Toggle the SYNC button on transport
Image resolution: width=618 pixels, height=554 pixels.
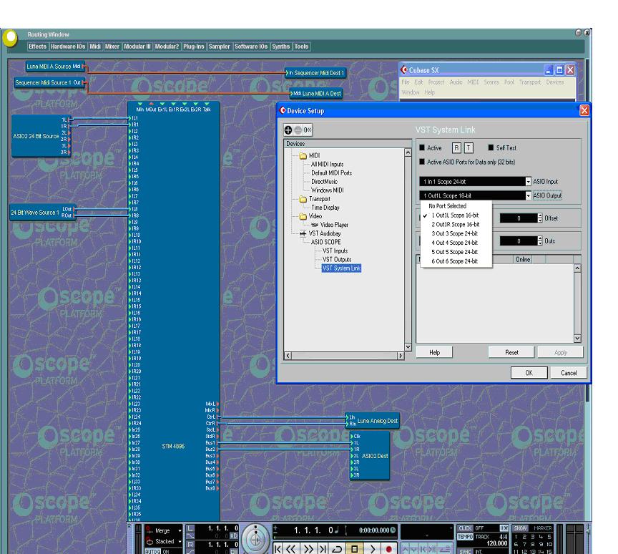point(465,551)
